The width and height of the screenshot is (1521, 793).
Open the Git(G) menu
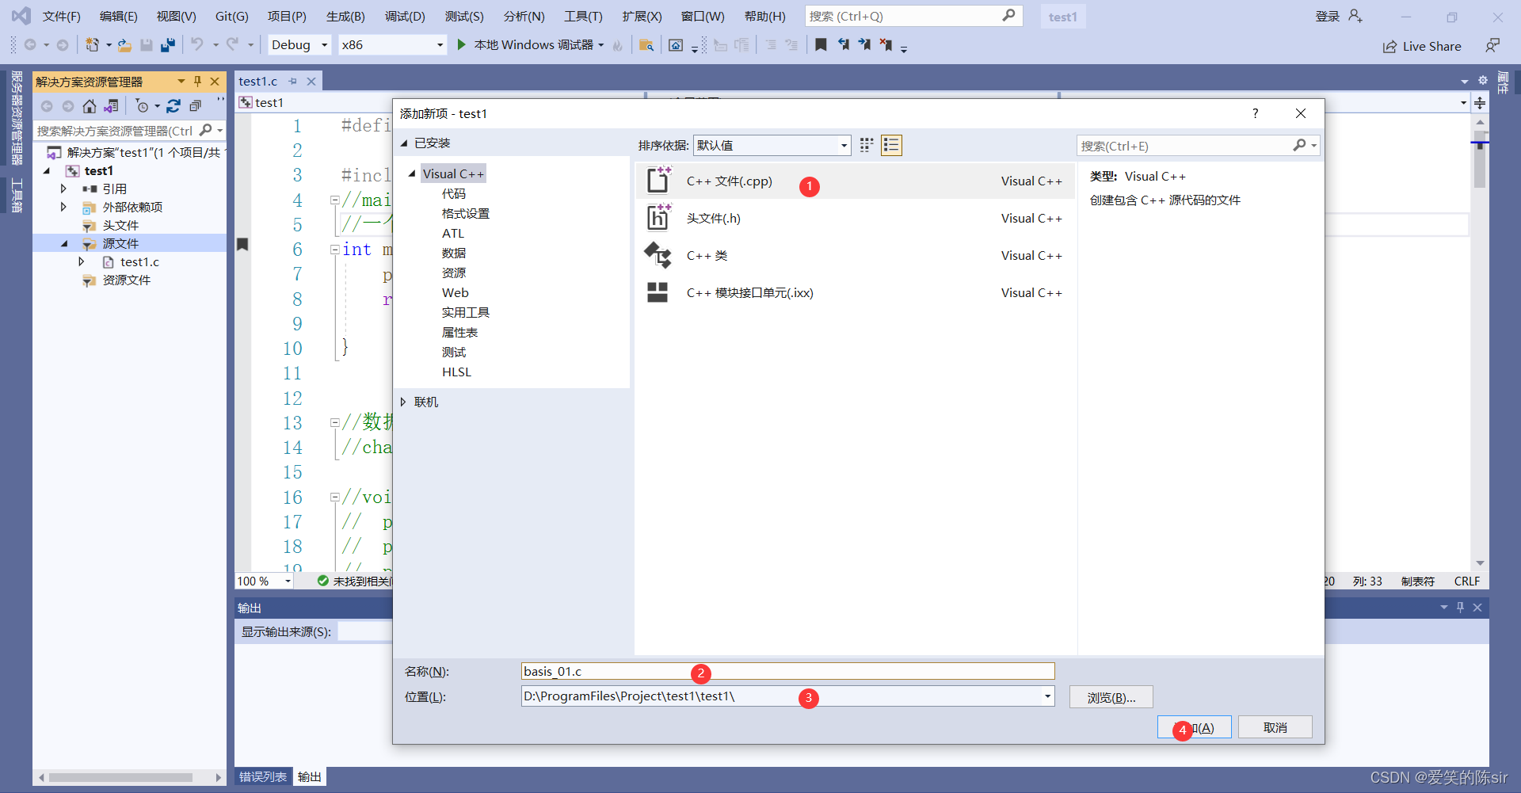(231, 16)
